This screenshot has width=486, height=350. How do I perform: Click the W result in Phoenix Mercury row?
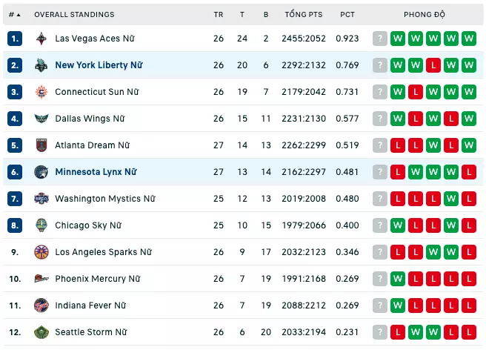(398, 279)
